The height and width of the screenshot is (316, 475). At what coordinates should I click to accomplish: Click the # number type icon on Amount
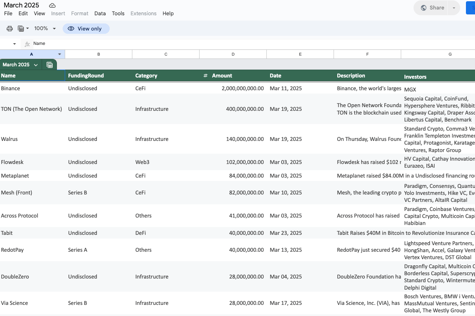click(205, 76)
